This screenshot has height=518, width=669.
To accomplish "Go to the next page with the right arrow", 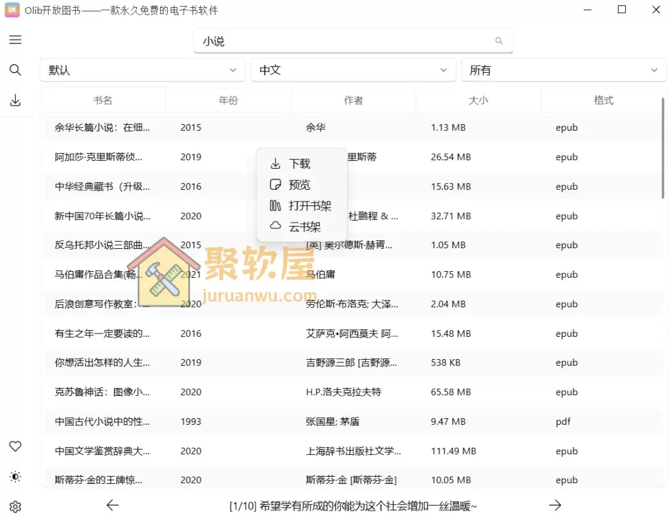I will [555, 505].
